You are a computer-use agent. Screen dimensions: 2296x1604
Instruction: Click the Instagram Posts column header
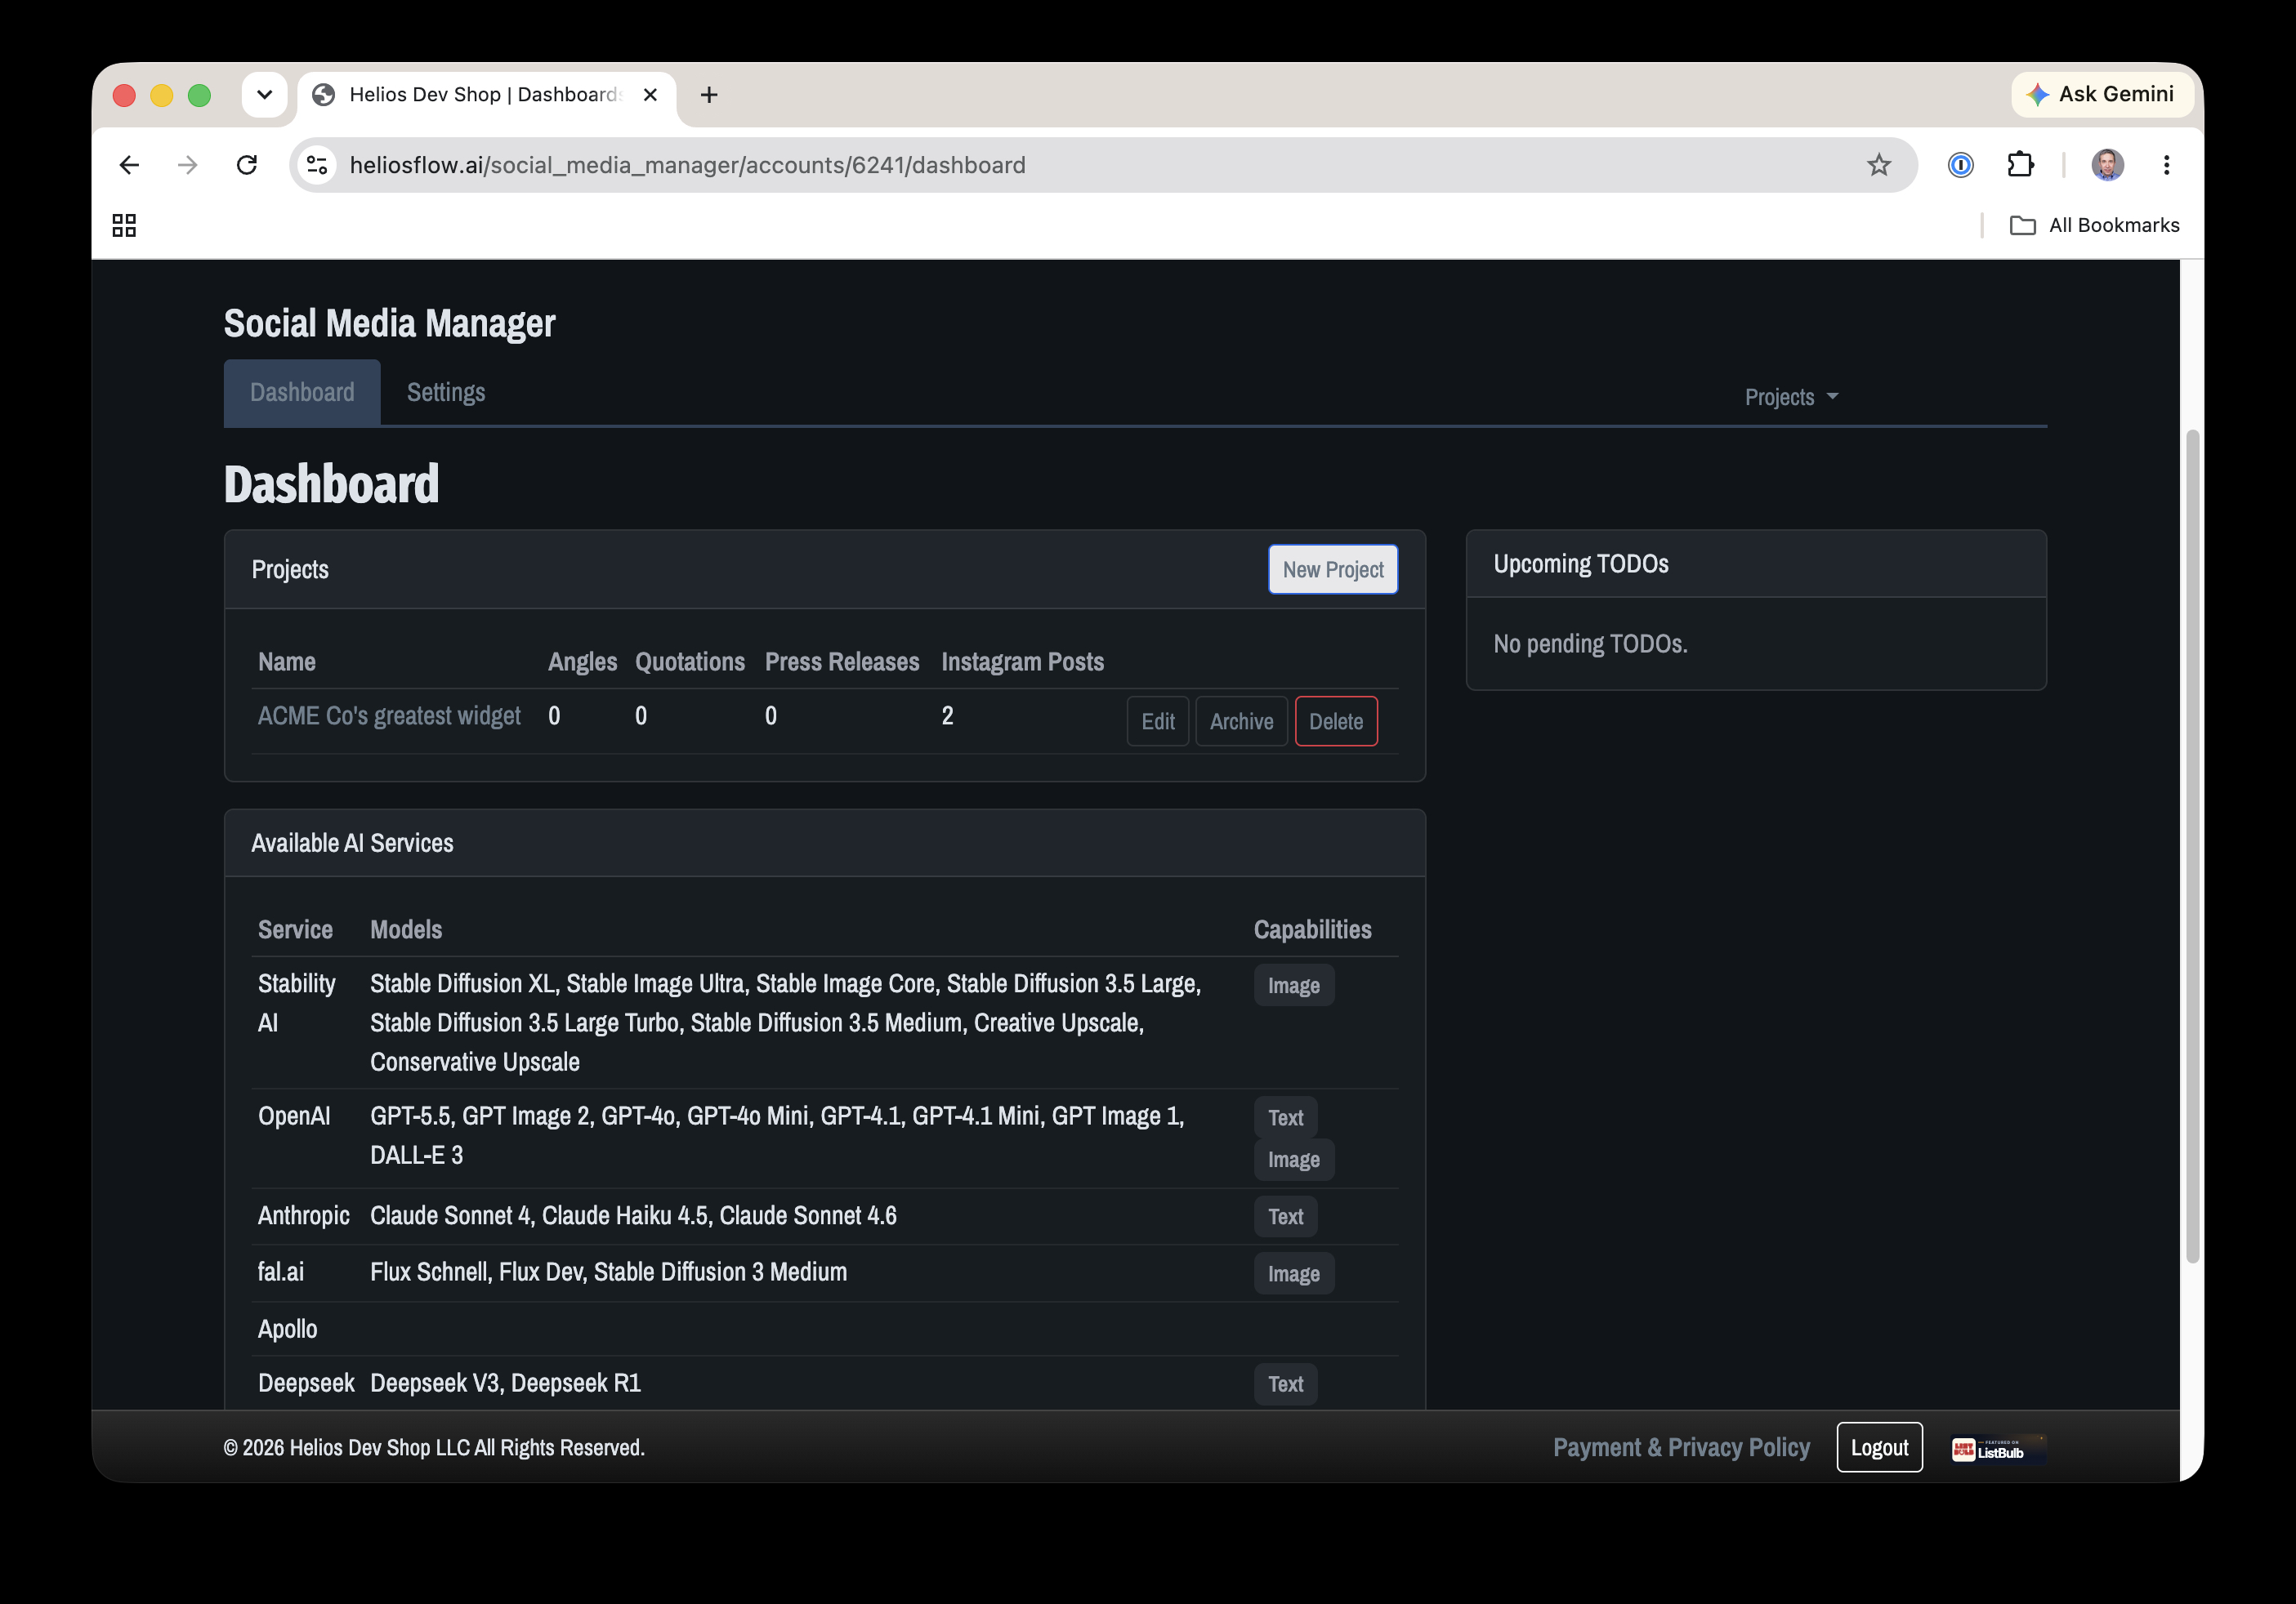(1022, 662)
